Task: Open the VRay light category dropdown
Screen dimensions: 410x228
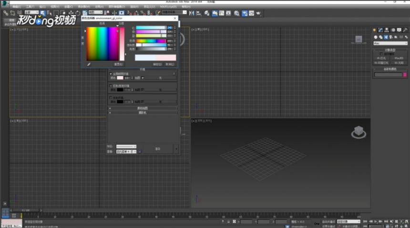Action: click(390, 43)
